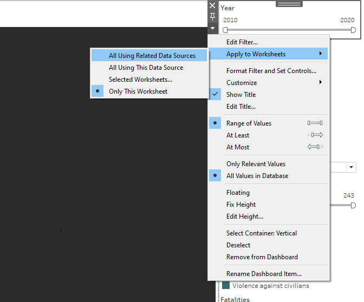The image size is (364, 302).
Task: Click the At Least arrow slider icon
Action: [315, 135]
